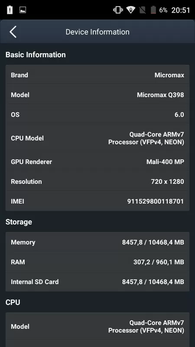Open the image notification icon
This screenshot has width=195, height=347.
click(x=23, y=10)
